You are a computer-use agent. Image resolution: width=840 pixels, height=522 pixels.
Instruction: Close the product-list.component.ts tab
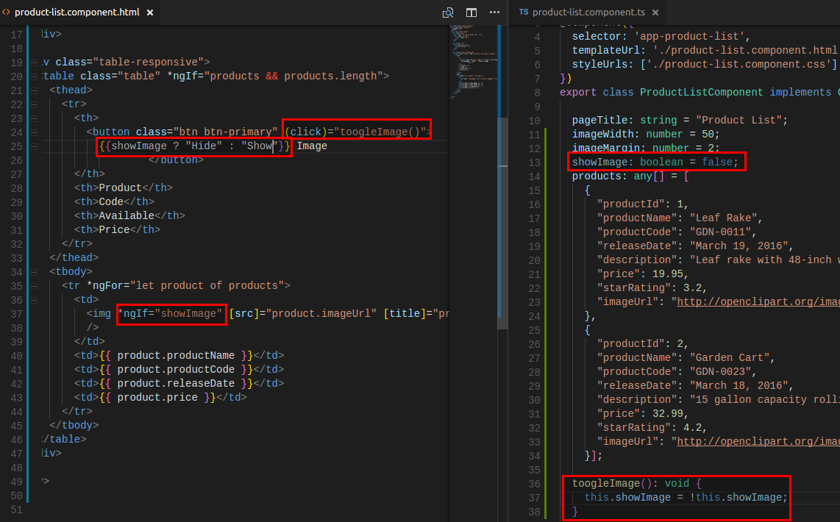pyautogui.click(x=655, y=12)
